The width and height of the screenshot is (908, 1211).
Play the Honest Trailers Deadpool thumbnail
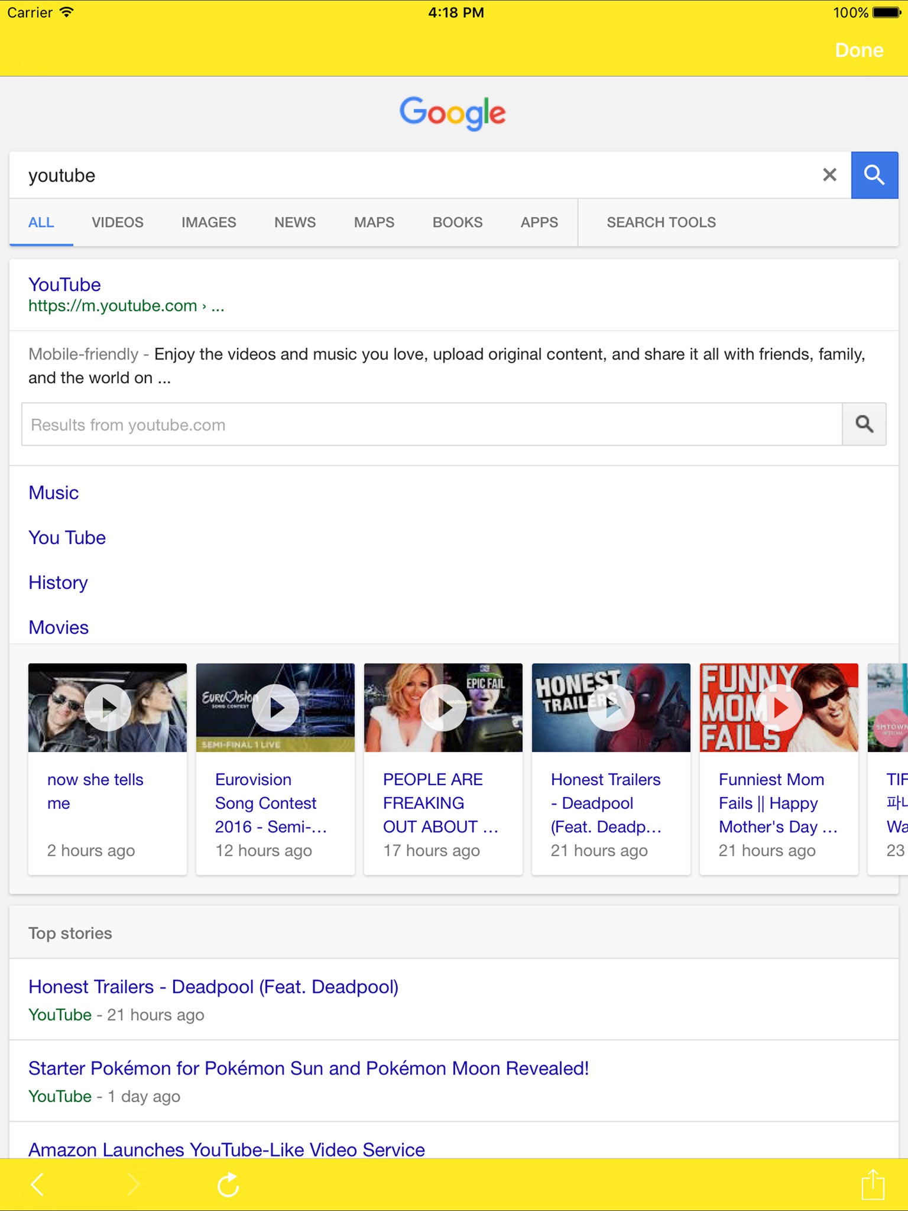[x=611, y=708]
